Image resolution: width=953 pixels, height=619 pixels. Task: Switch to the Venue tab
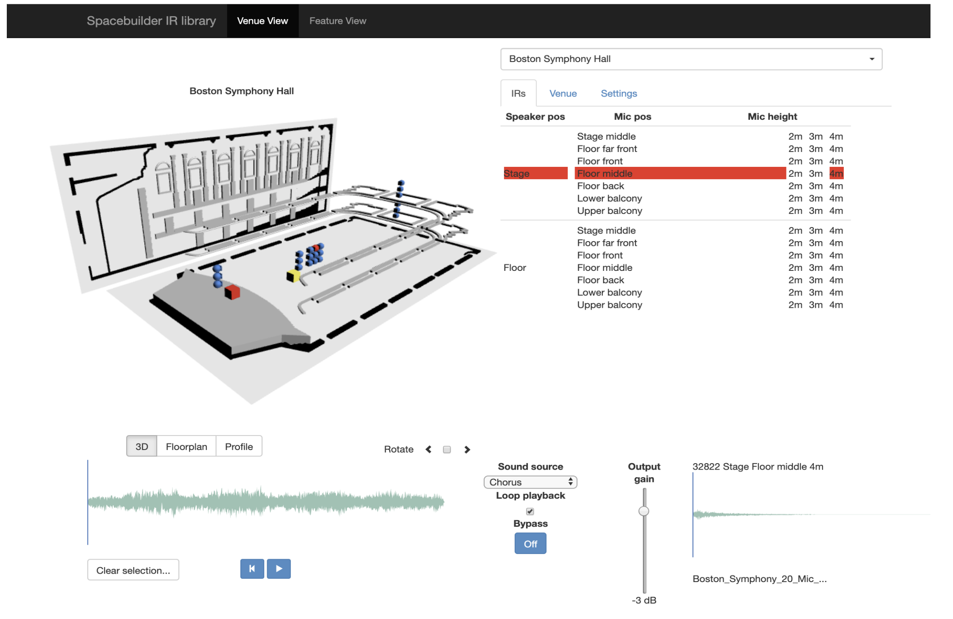coord(563,93)
